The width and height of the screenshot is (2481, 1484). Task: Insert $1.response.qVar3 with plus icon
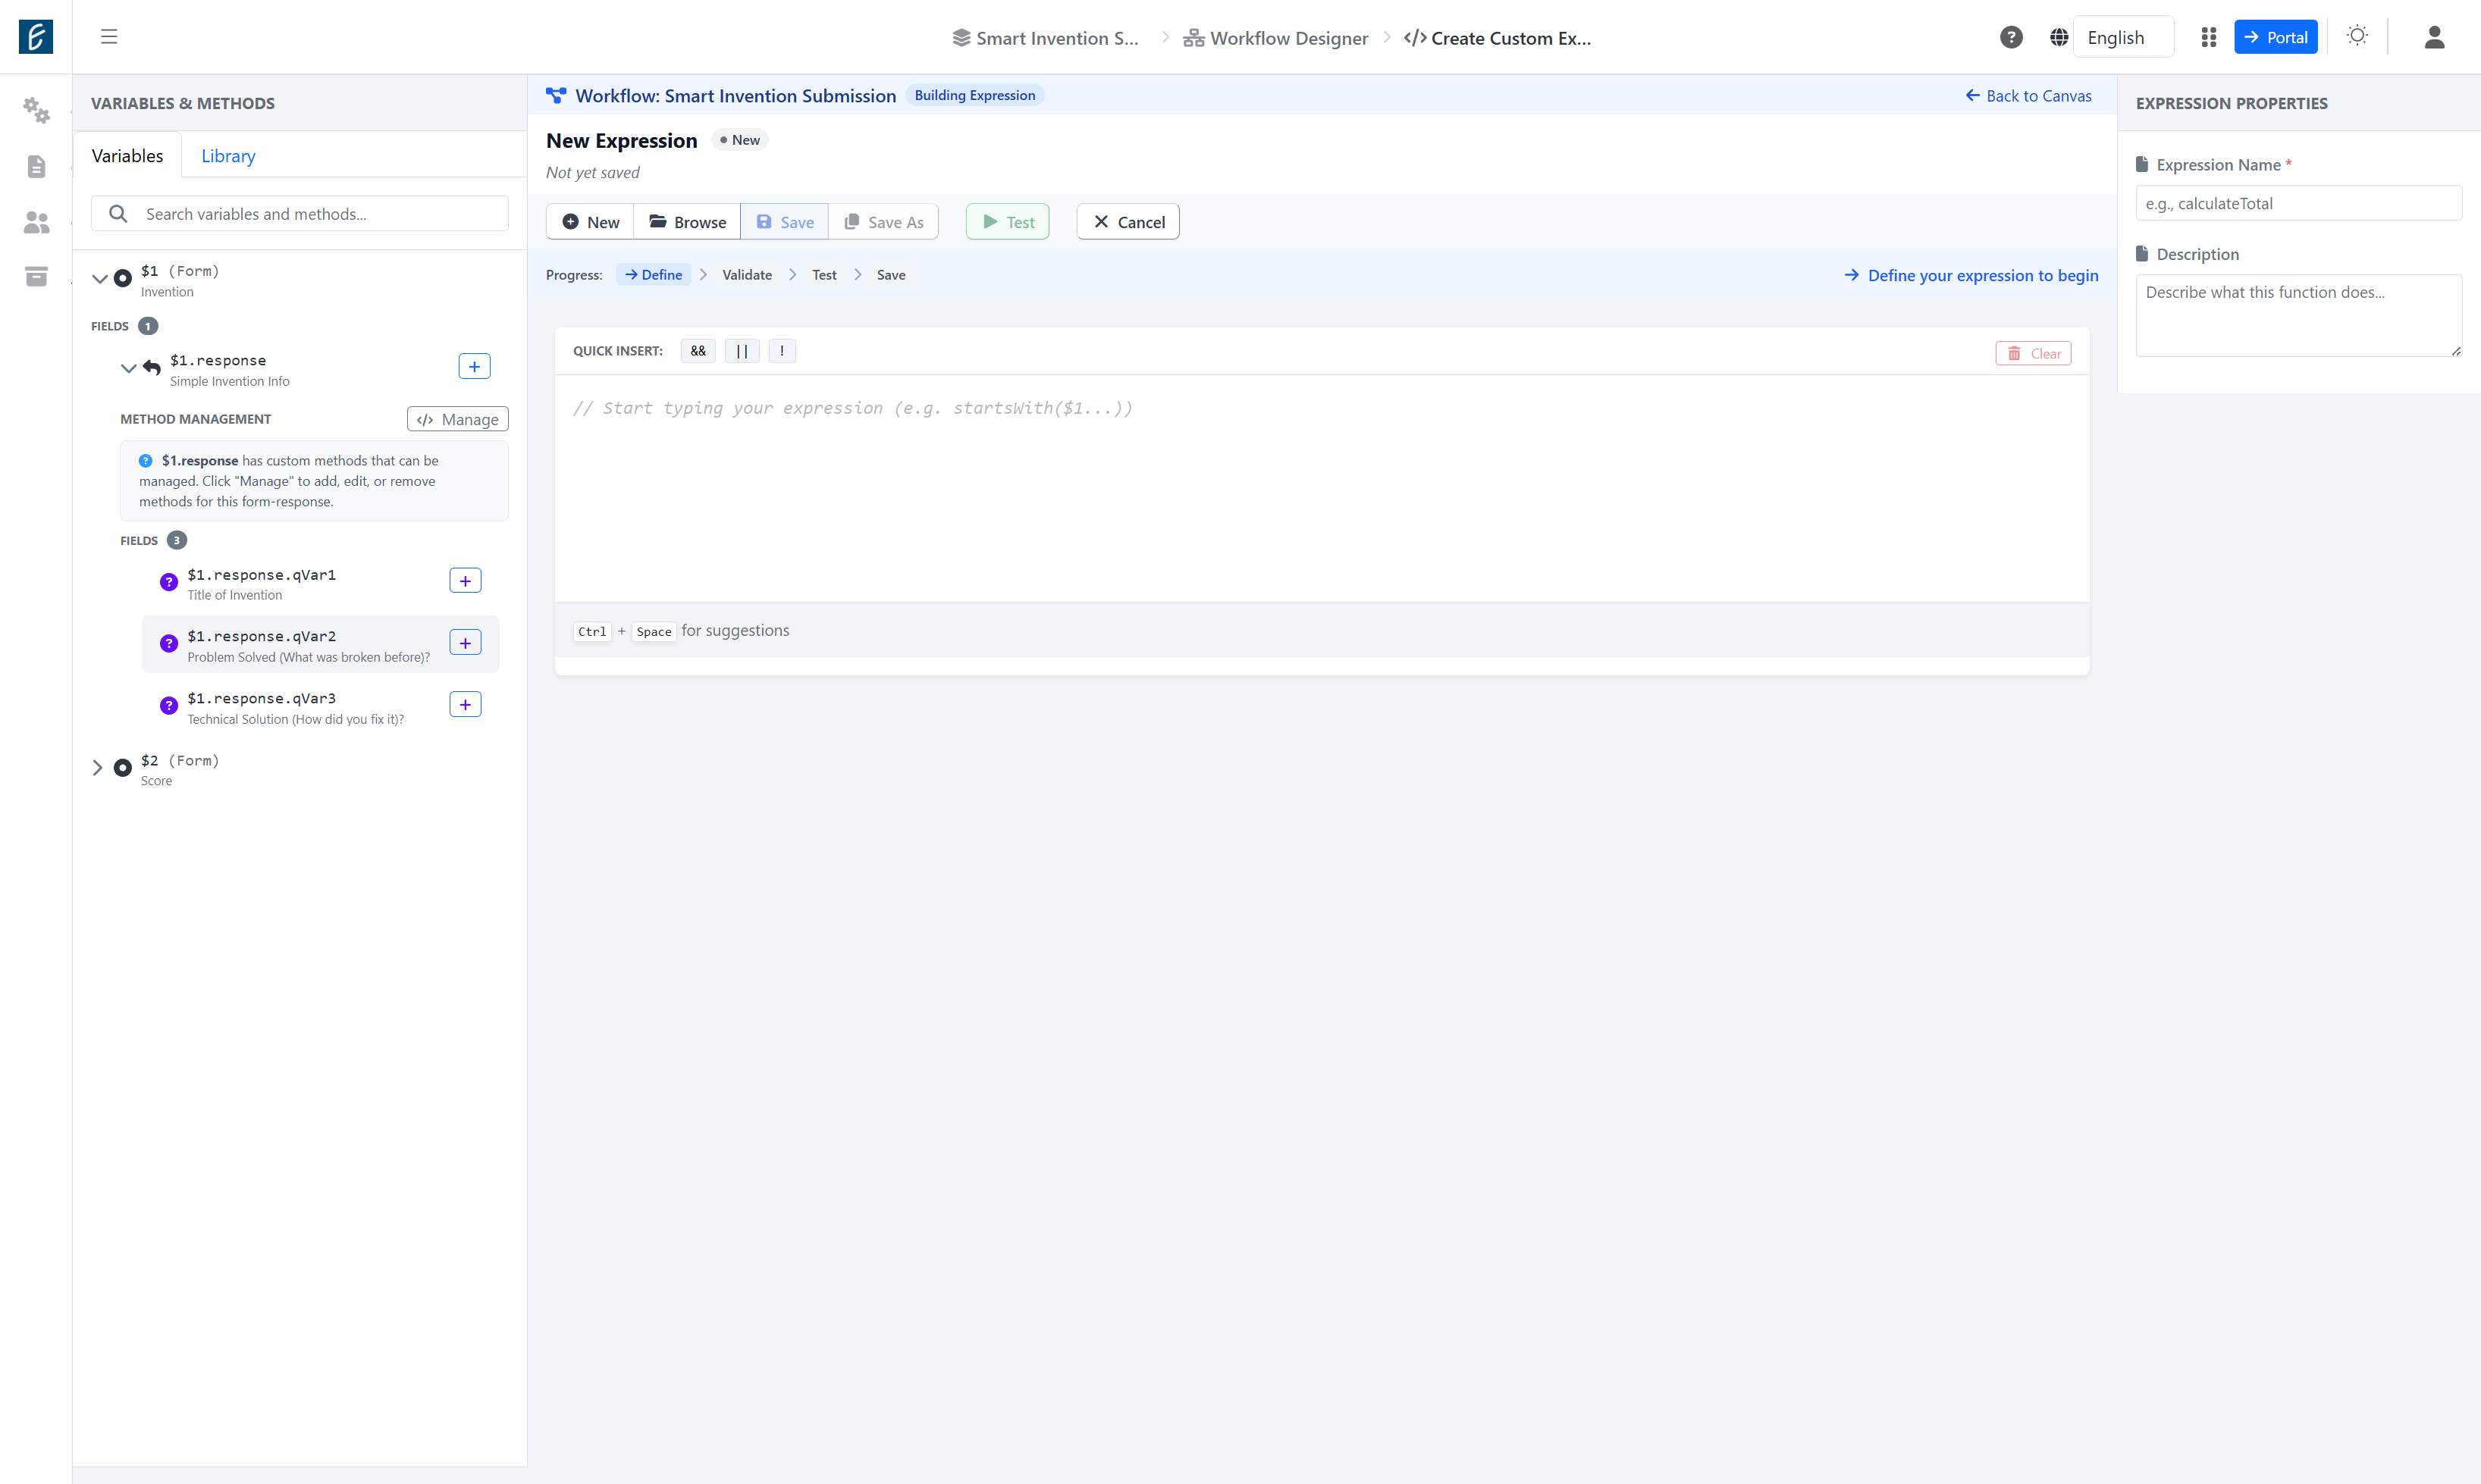(466, 705)
